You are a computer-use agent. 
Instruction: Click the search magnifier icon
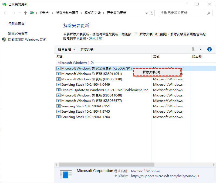click(209, 13)
